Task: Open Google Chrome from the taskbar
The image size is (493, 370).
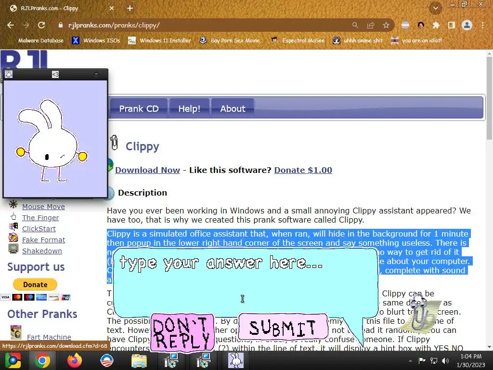Action: coord(42,360)
